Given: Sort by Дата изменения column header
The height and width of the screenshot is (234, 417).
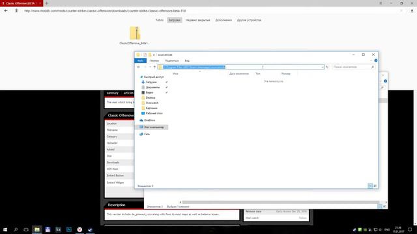Looking at the screenshot, I should tap(239, 73).
